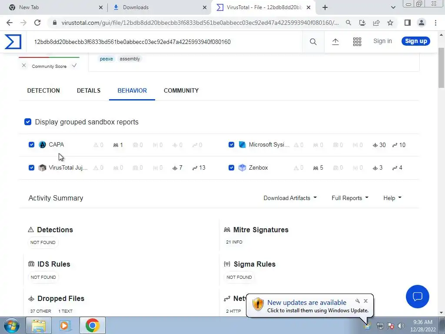Click the Community Score check vote icon

(x=74, y=66)
